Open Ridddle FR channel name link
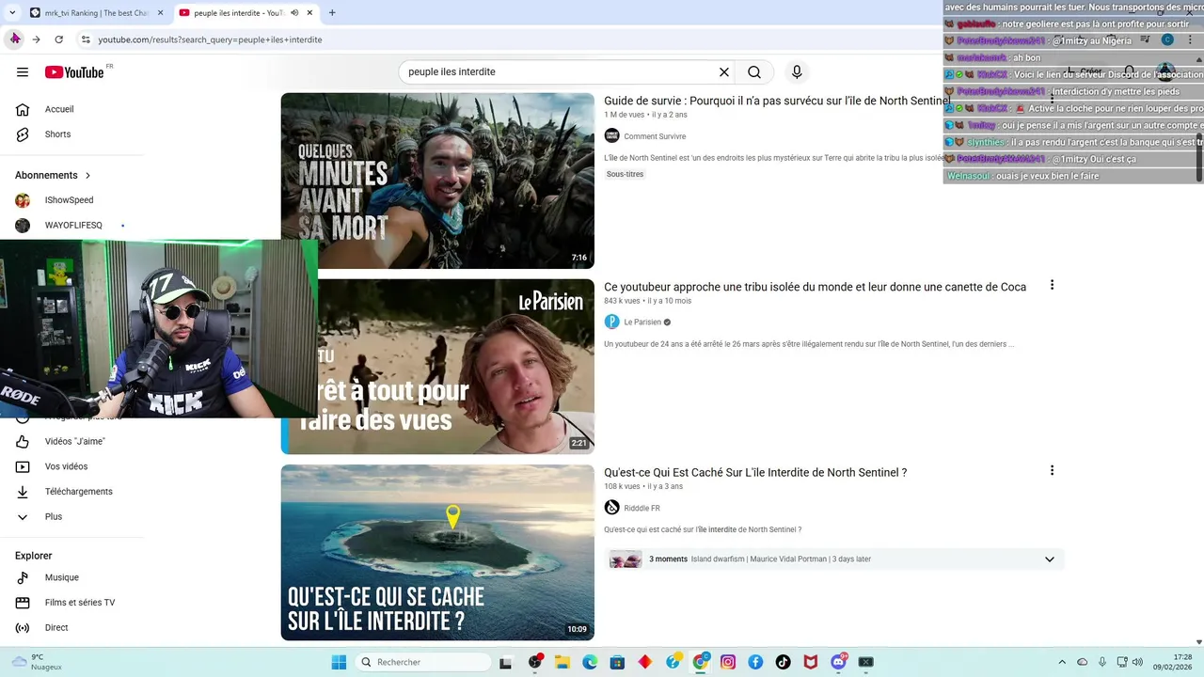This screenshot has height=677, width=1204. [642, 509]
